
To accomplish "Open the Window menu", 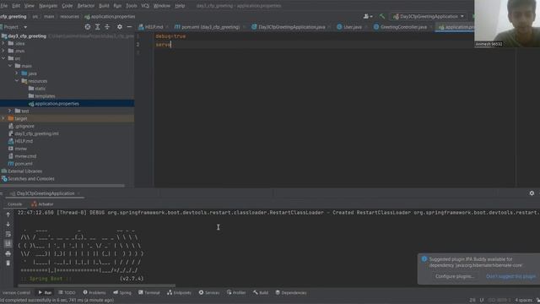I will tap(162, 6).
